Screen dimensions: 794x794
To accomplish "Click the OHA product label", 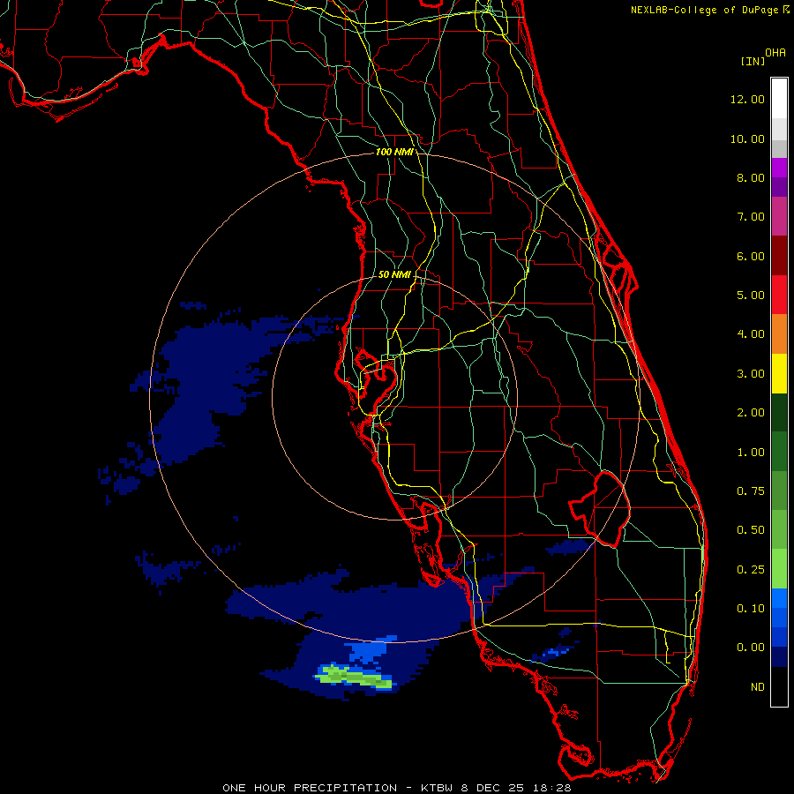I will pyautogui.click(x=775, y=53).
